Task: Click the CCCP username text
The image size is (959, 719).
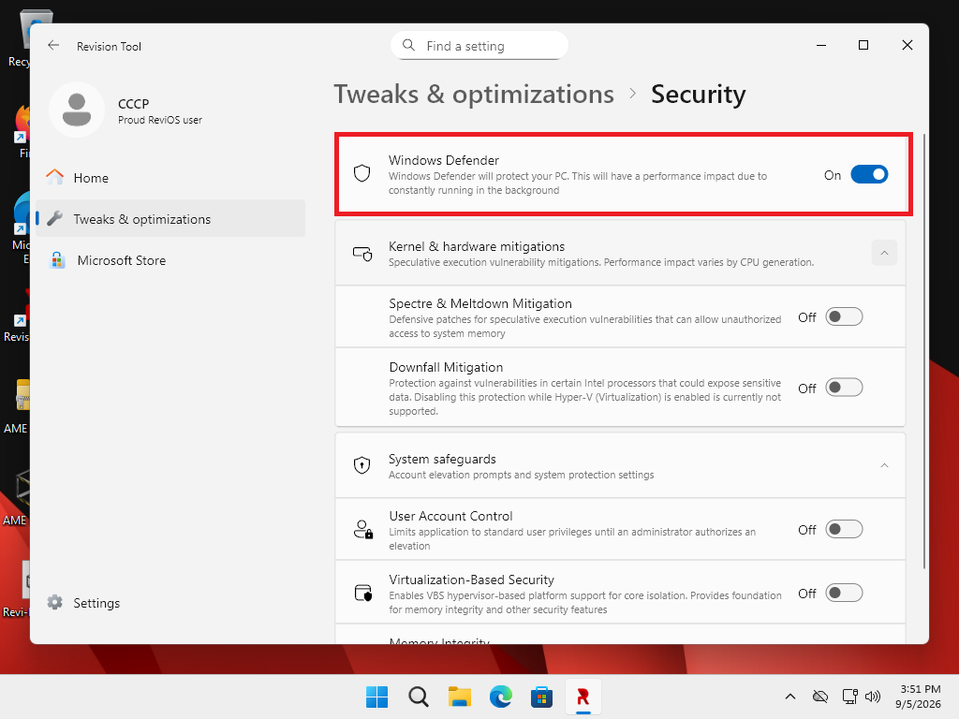Action: click(x=133, y=104)
